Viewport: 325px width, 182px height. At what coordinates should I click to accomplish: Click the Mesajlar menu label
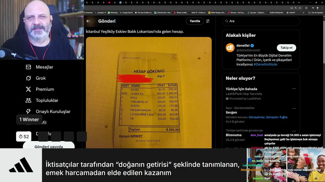[x=44, y=67]
